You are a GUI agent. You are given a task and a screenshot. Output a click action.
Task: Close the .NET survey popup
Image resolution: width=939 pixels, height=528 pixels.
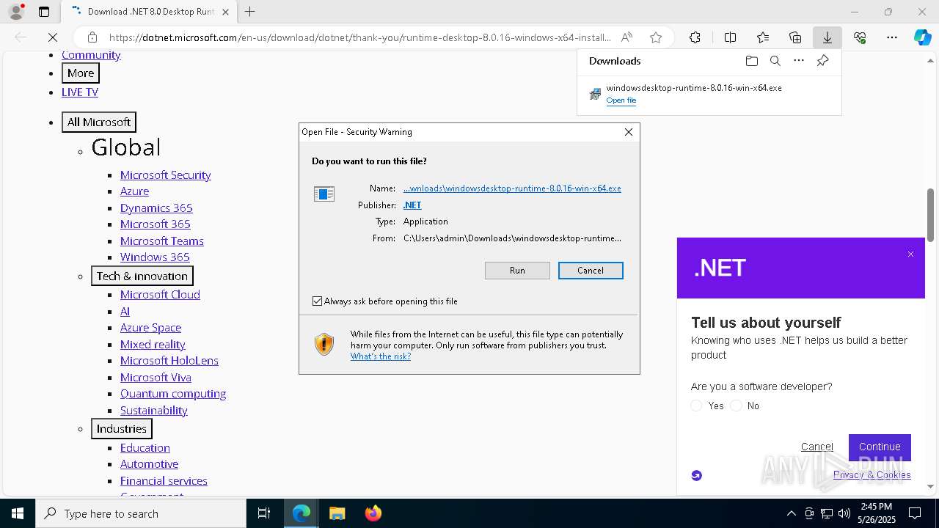pos(910,254)
